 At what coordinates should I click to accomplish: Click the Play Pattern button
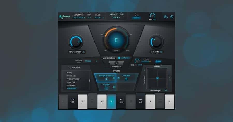[x=116, y=63]
